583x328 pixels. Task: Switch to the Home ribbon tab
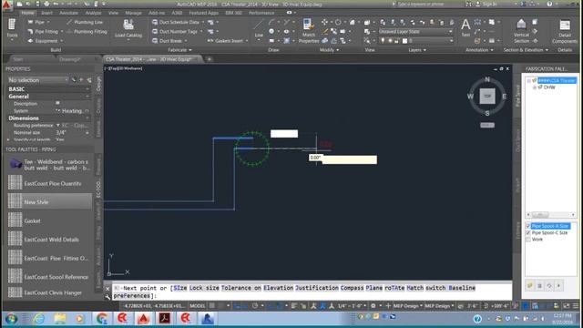27,13
